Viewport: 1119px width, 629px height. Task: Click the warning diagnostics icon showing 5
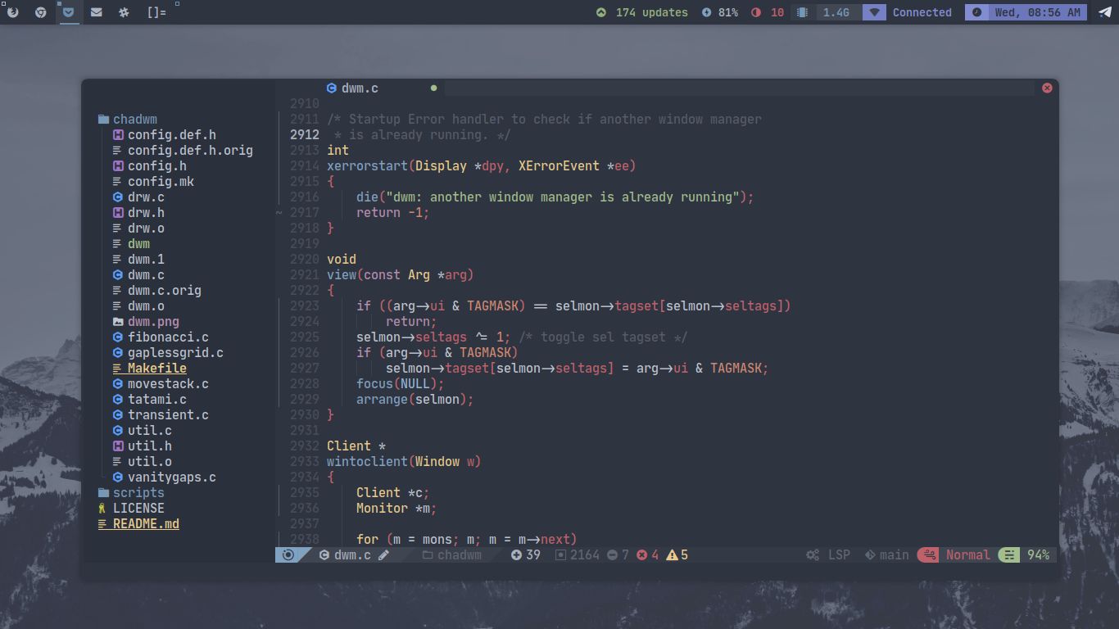coord(673,554)
